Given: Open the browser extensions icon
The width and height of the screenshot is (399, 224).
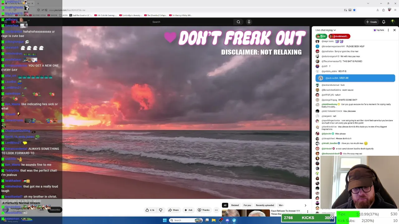Looking at the screenshot, I should [x=384, y=10].
